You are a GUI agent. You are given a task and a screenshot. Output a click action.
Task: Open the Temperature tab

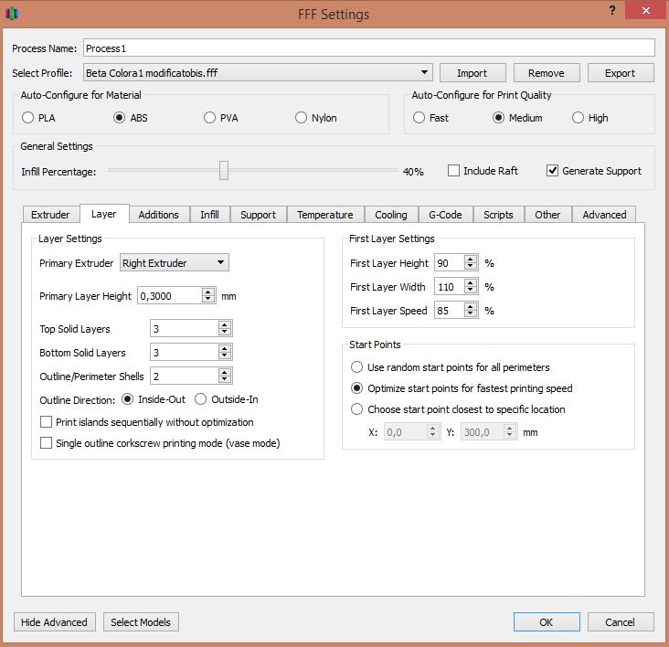click(x=324, y=215)
